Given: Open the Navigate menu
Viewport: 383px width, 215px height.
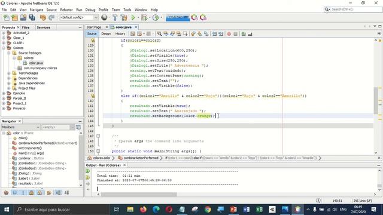Looking at the screenshot, I should pos(37,10).
